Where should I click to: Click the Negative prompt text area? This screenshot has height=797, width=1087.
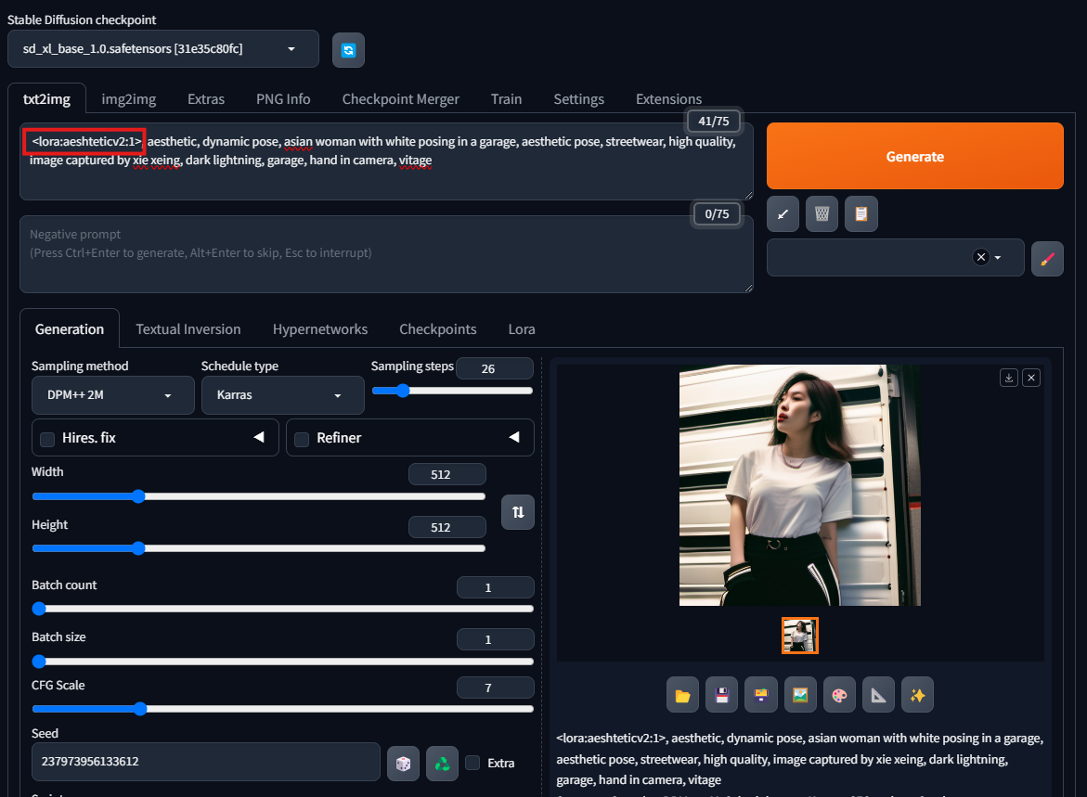click(386, 254)
